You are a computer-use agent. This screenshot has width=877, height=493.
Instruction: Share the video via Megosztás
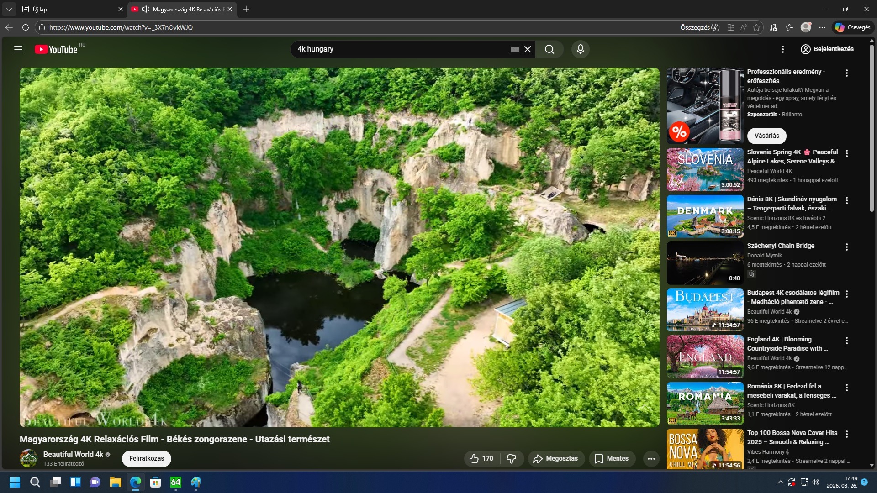click(556, 458)
